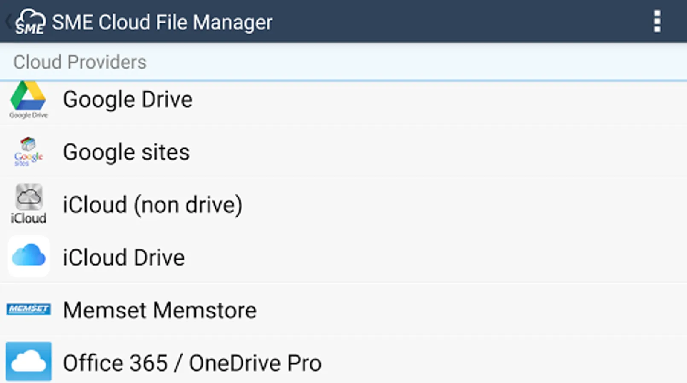Click the Cloud Providers section header
The height and width of the screenshot is (383, 687).
tap(80, 62)
